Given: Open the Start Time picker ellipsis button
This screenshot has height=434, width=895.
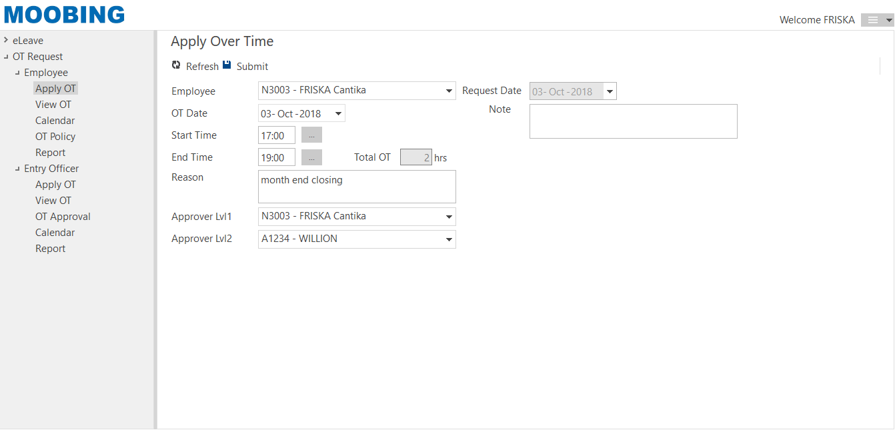Looking at the screenshot, I should (311, 135).
